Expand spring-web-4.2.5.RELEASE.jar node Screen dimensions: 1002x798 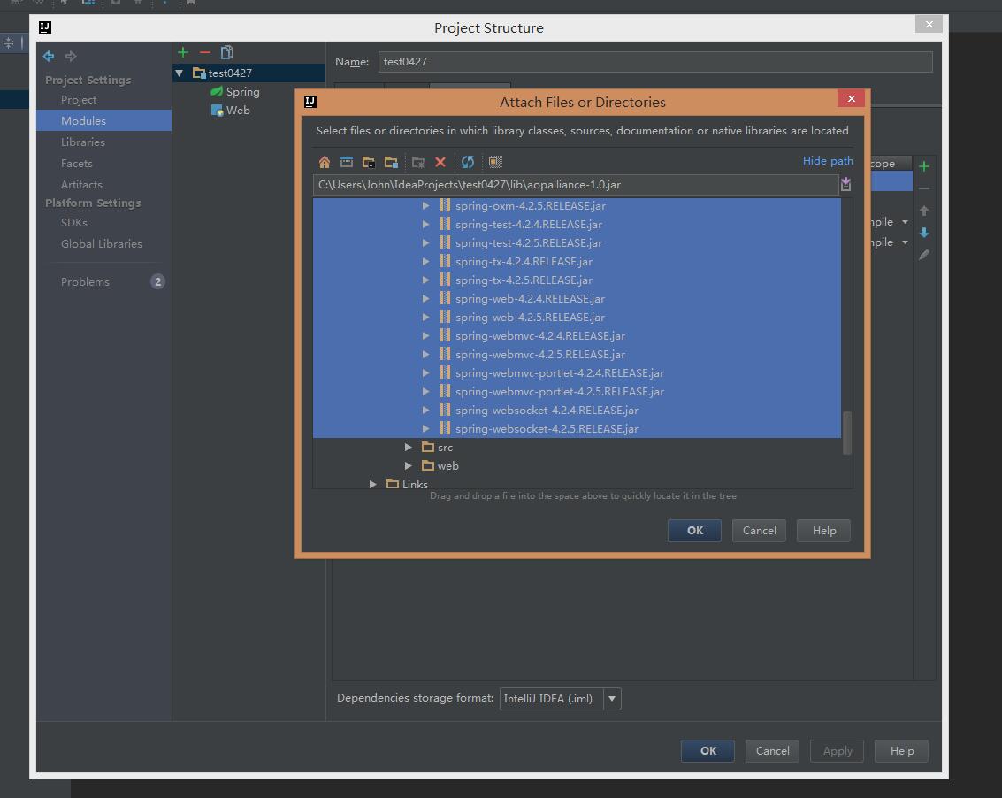click(425, 317)
